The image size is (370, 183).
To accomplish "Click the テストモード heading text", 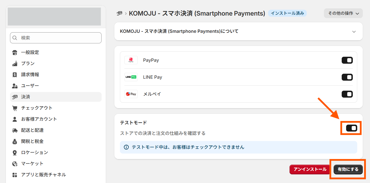I will (133, 123).
